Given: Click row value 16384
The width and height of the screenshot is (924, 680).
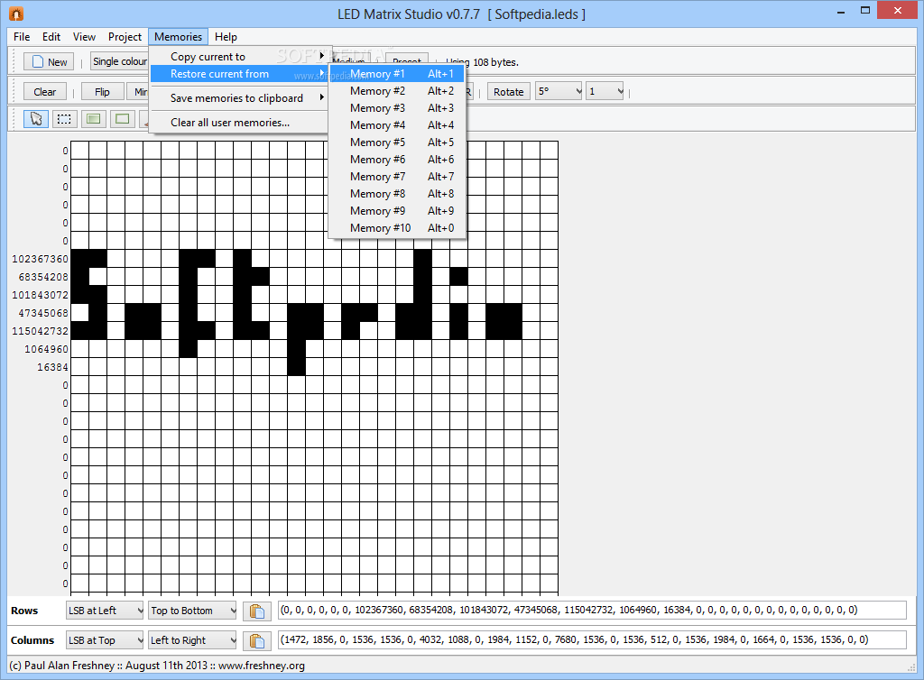Looking at the screenshot, I should 52,367.
